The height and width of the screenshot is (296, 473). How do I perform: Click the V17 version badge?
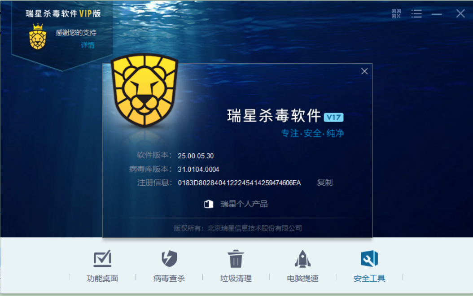(333, 117)
